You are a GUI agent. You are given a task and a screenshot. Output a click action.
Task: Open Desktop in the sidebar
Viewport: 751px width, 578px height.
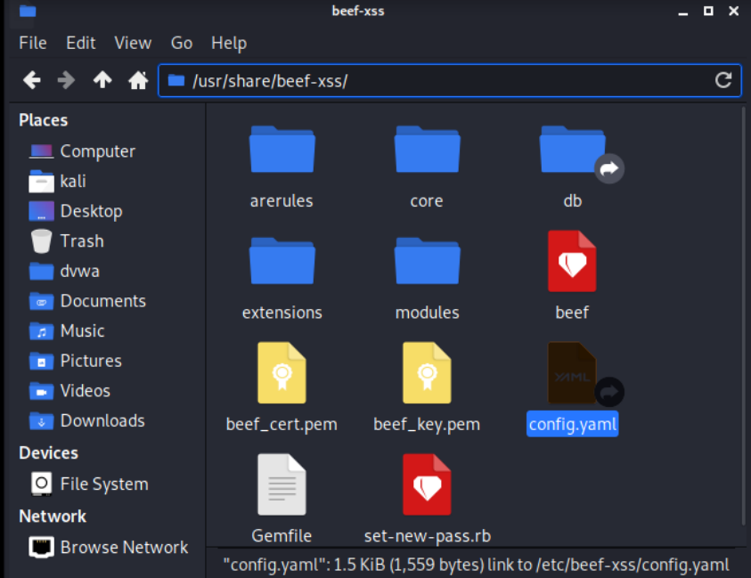pyautogui.click(x=76, y=211)
